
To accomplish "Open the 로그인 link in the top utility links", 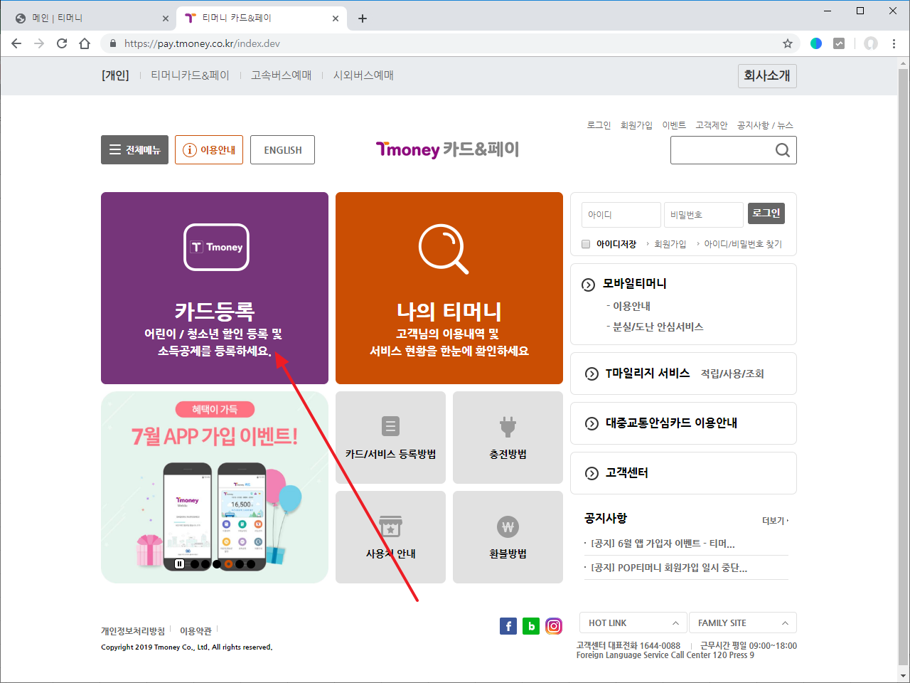I will tap(599, 125).
